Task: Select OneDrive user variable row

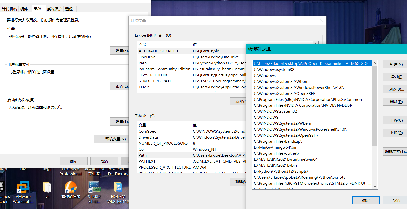Action: coord(192,57)
